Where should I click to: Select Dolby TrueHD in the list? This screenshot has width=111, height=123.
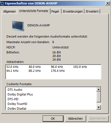pos(17,104)
